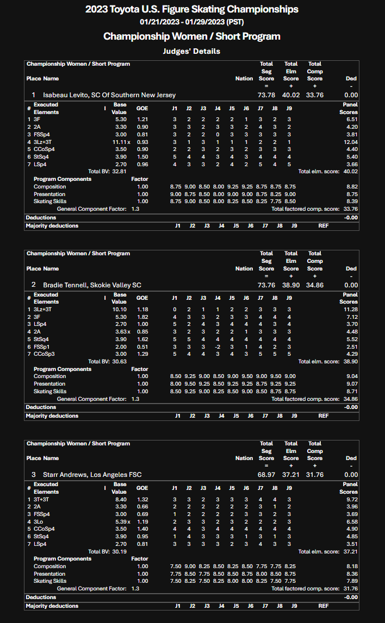Select Tennell's total segment score 73.76
Screen dimensions: 385x623
coord(266,285)
